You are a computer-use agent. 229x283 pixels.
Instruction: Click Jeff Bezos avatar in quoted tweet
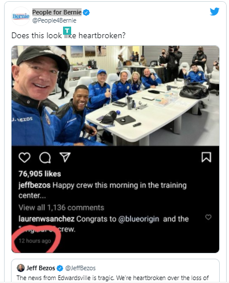[21, 268]
